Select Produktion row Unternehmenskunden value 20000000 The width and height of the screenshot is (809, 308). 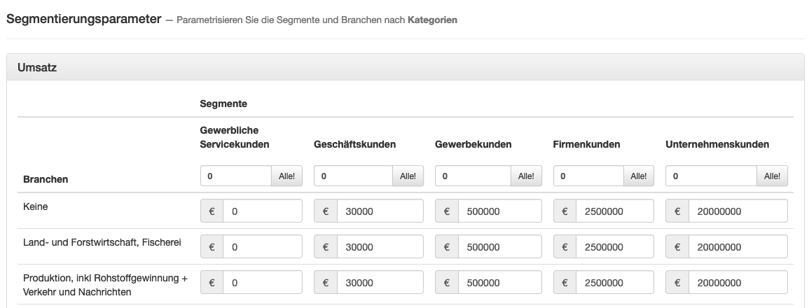click(738, 282)
